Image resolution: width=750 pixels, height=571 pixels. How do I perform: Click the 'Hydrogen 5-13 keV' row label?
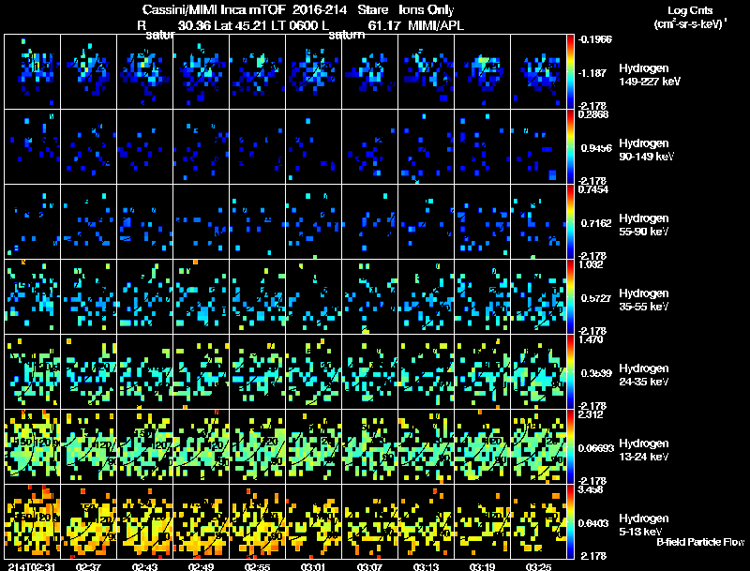tap(644, 525)
